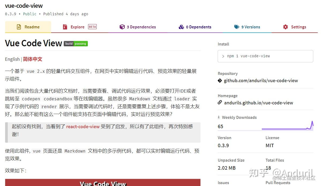Open the Explore BETA tab
This screenshot has height=186, width=321.
tap(77, 27)
